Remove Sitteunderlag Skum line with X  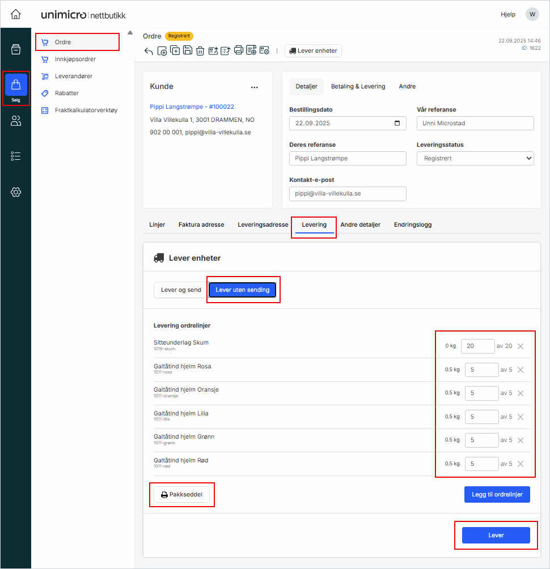(521, 346)
